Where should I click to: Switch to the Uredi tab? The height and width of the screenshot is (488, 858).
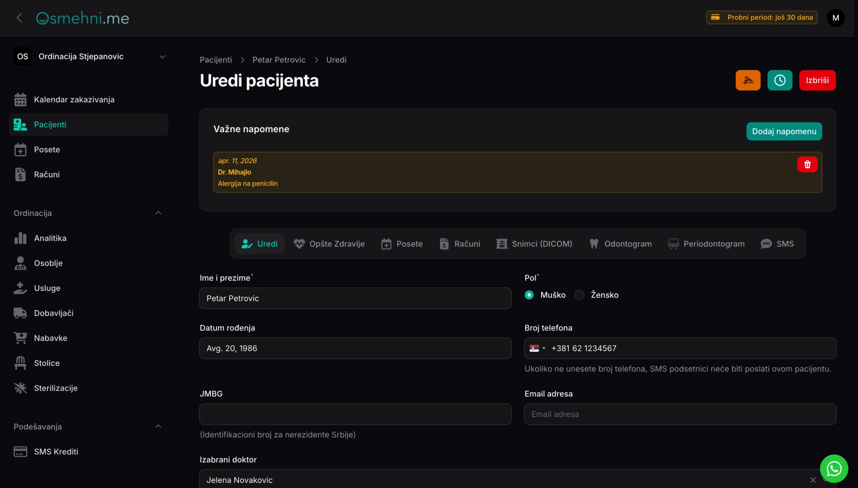point(259,244)
